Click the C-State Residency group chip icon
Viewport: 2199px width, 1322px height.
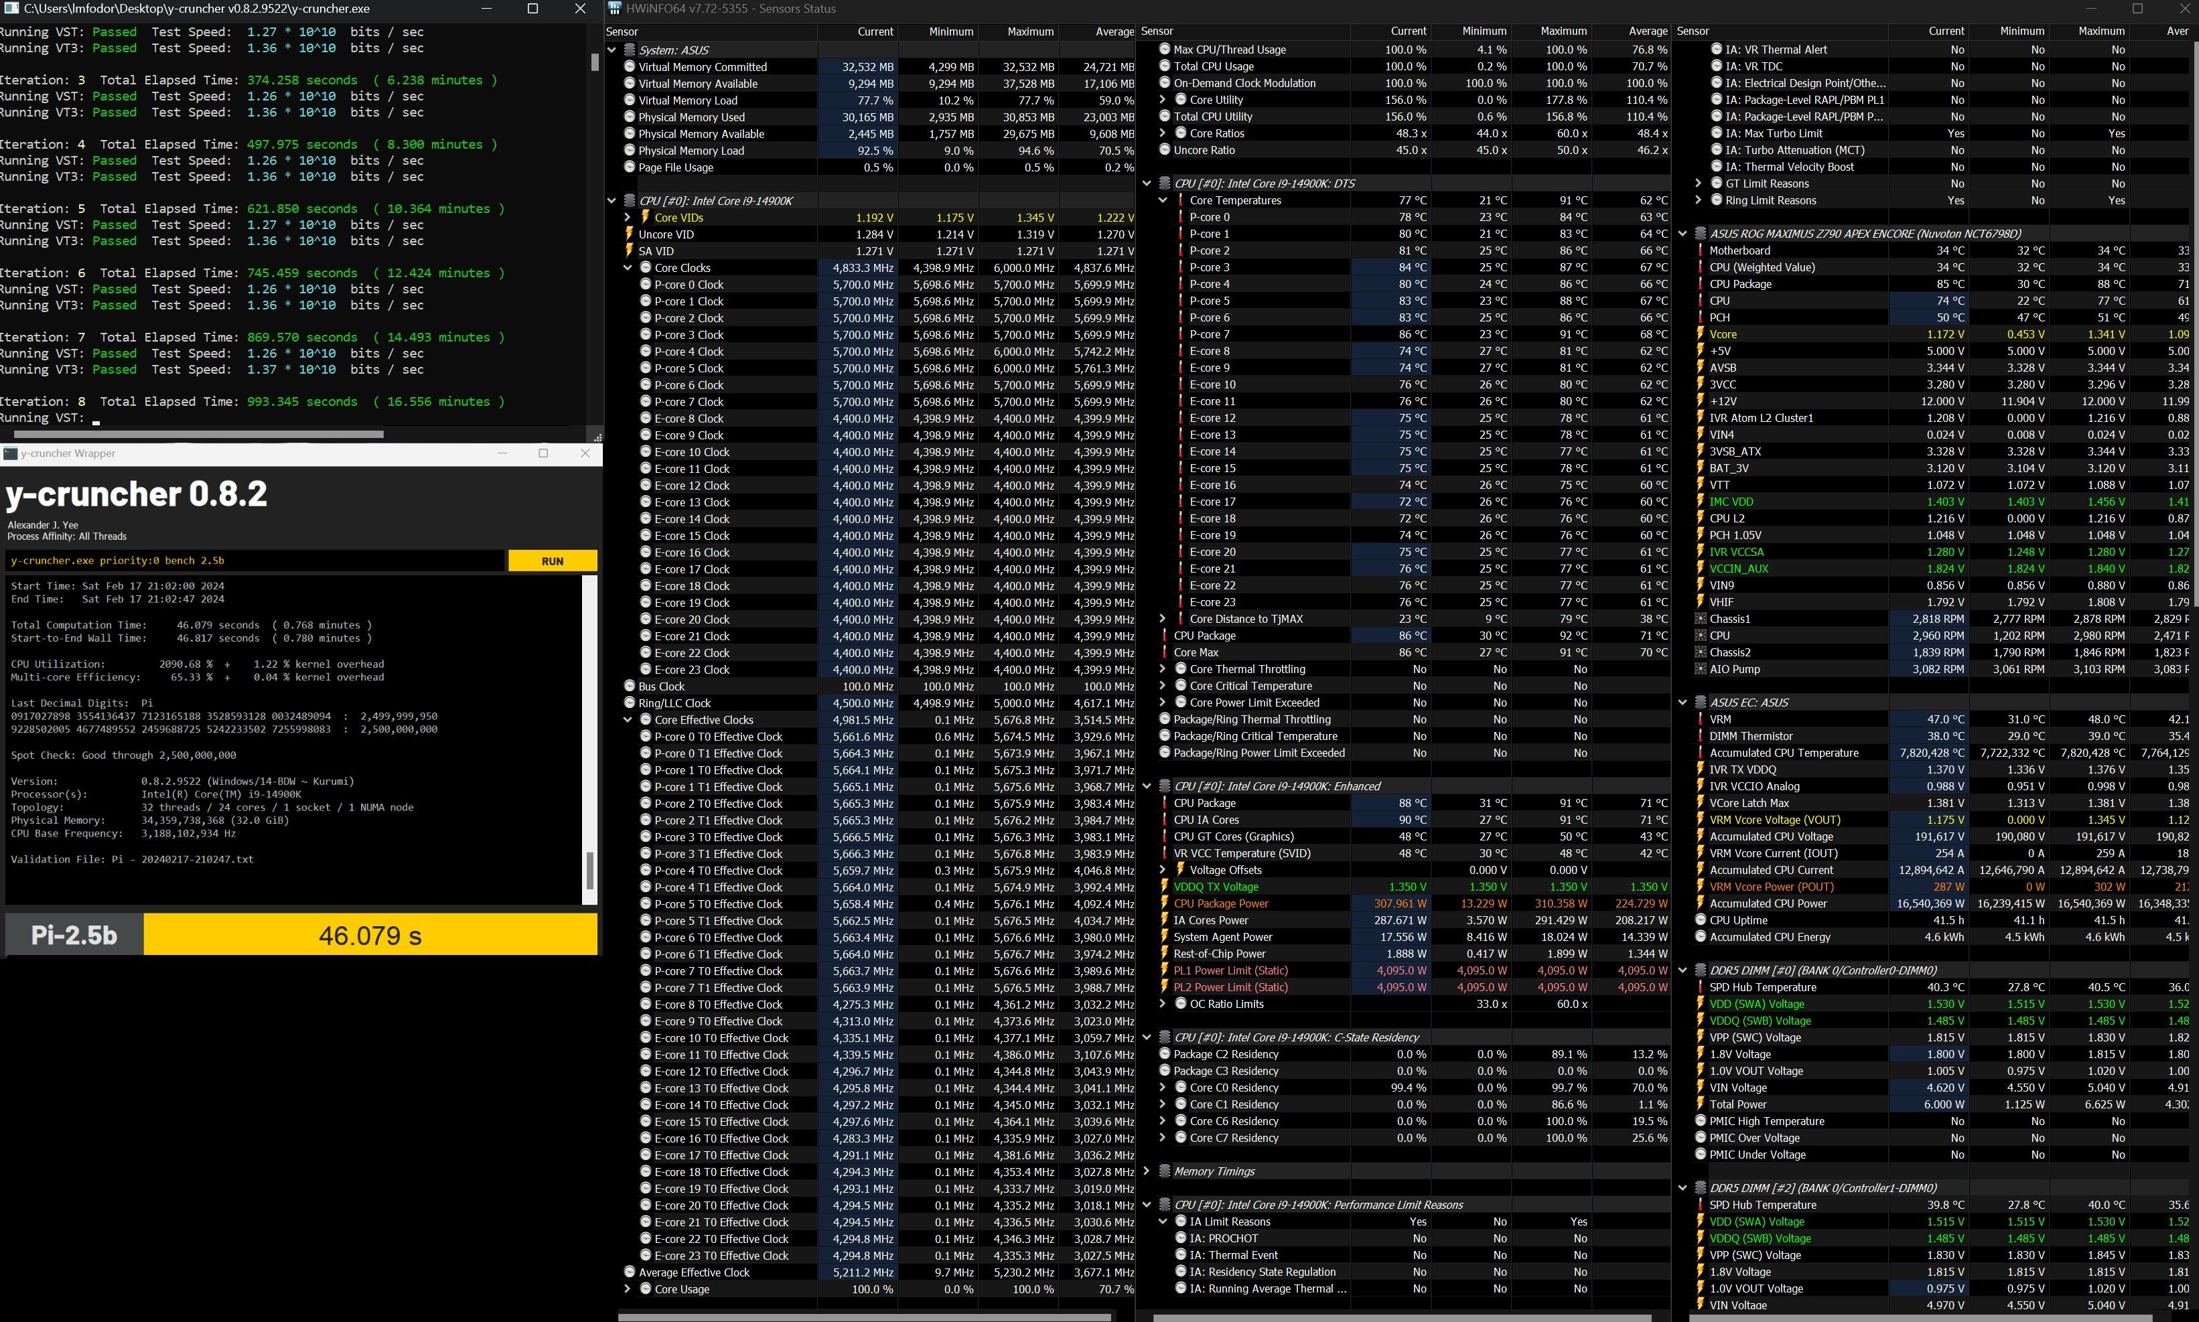[x=1163, y=1037]
